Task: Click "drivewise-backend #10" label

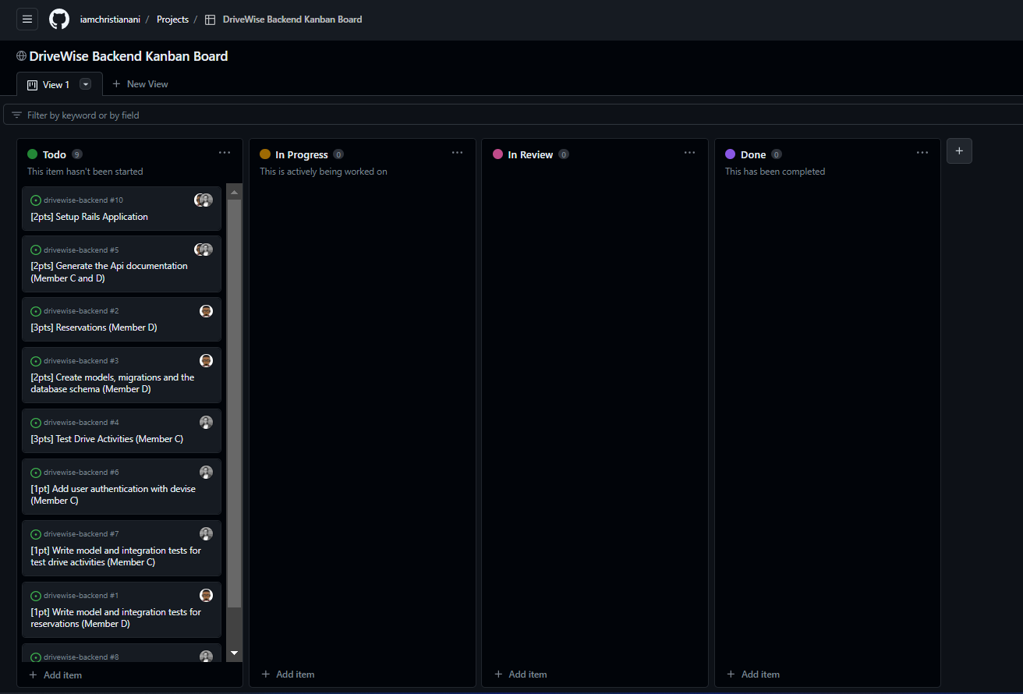Action: pos(83,200)
